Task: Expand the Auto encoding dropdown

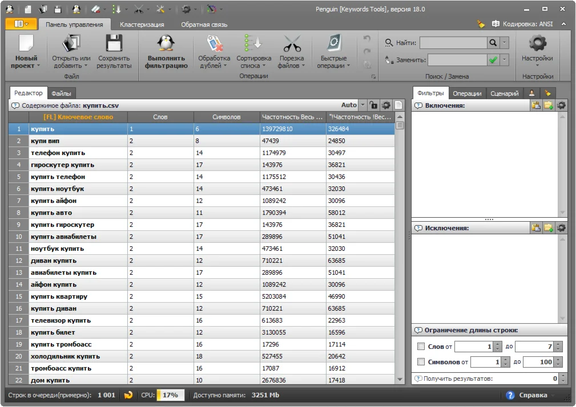Action: point(362,105)
